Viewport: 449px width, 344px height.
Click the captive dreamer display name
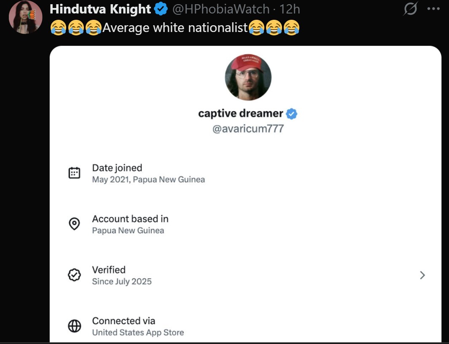[x=241, y=114]
